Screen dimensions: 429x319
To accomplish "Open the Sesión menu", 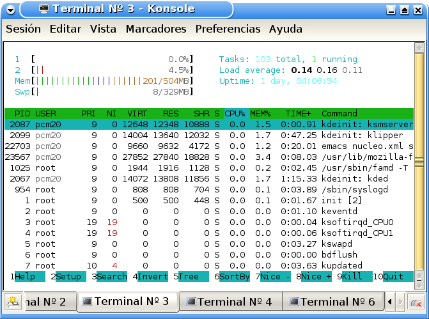I will click(x=23, y=29).
